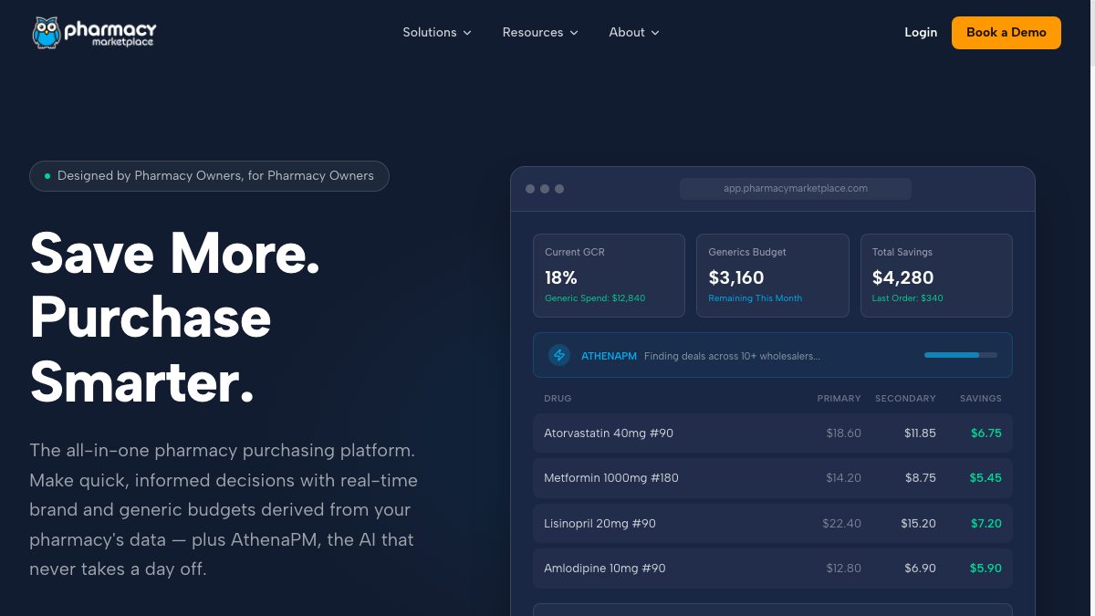Screen dimensions: 1095x616
Task: Click the DRUG column header
Action: pyautogui.click(x=558, y=399)
